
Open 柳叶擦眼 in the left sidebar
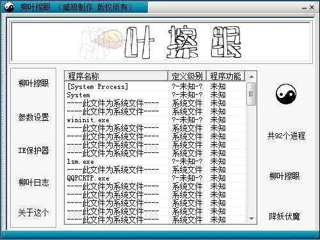pos(33,83)
